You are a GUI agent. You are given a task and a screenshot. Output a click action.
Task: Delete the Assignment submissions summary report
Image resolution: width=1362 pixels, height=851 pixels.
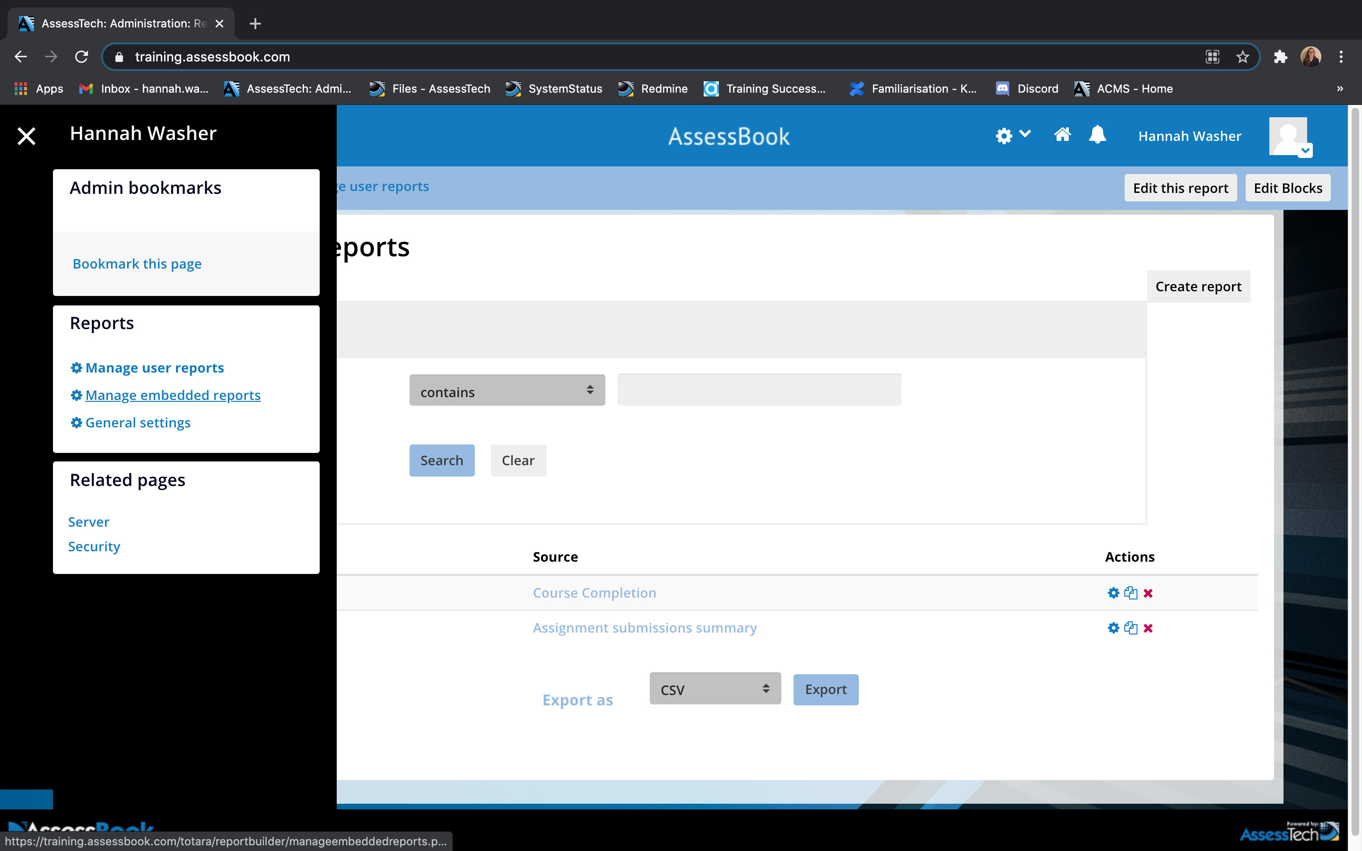pyautogui.click(x=1148, y=628)
